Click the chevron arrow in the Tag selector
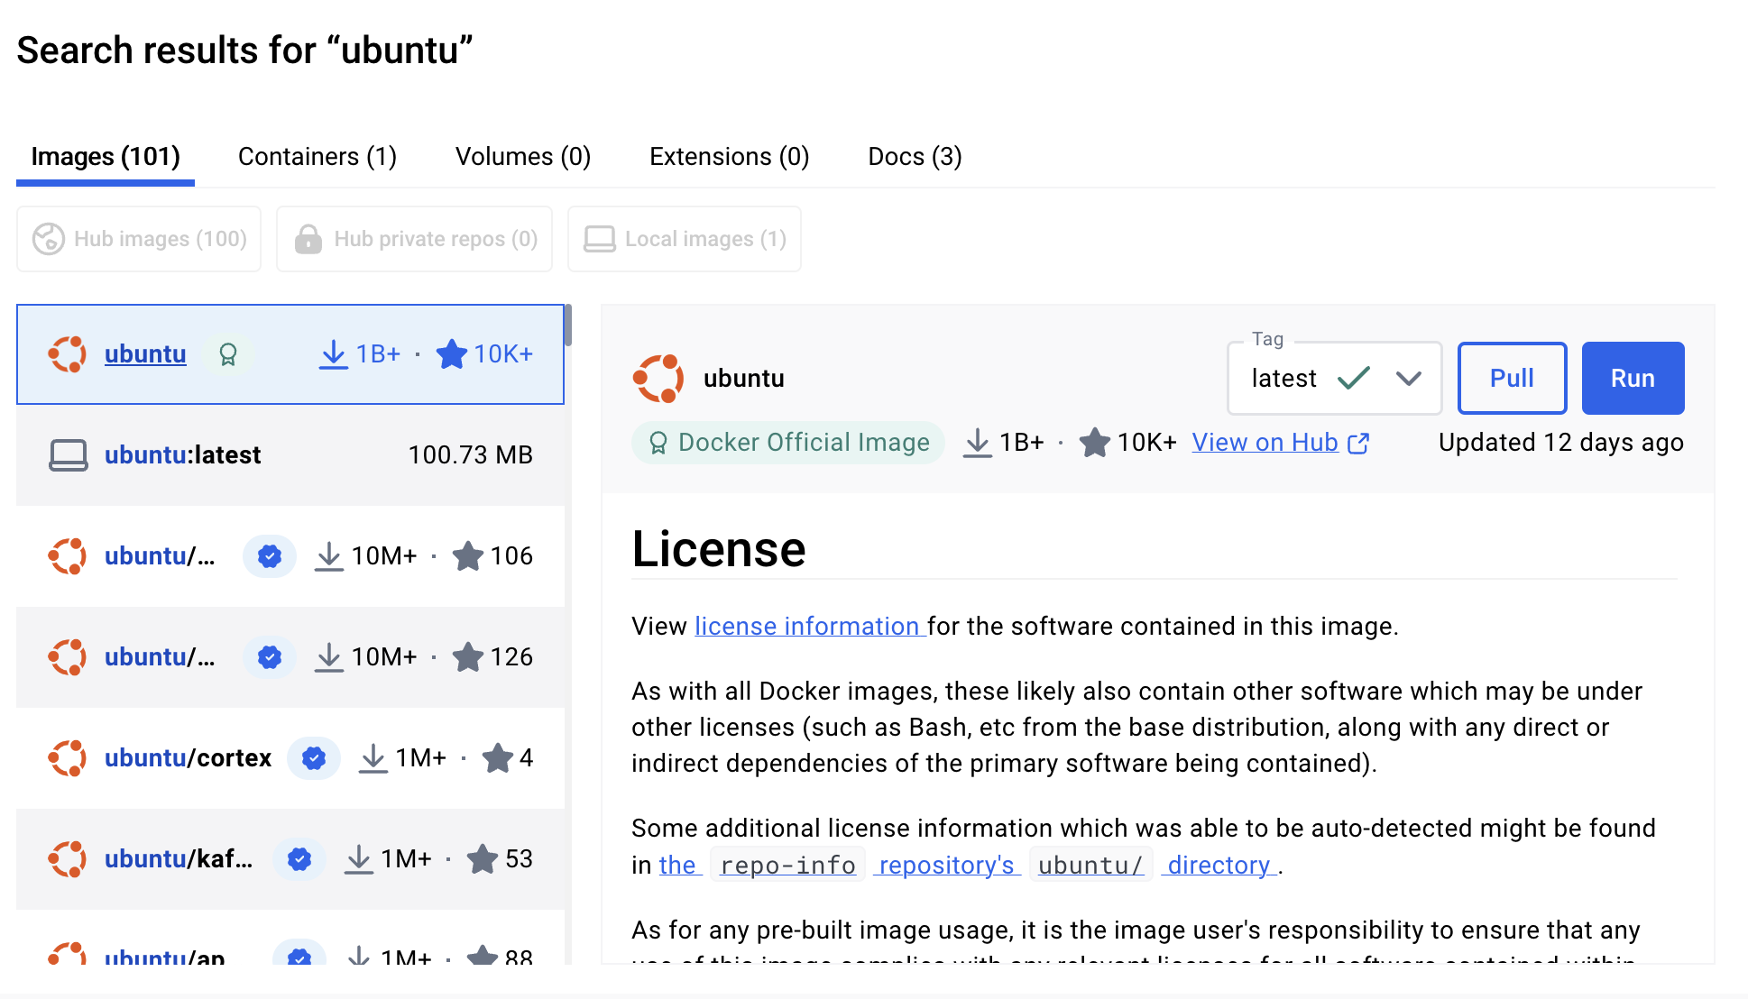1748x999 pixels. click(x=1408, y=379)
